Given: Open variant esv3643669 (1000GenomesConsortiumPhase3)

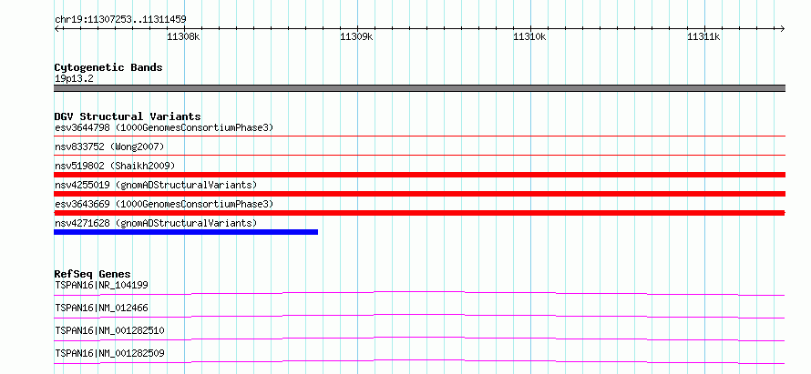Looking at the screenshot, I should point(164,204).
